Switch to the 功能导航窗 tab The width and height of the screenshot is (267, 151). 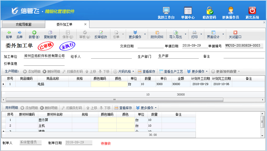[x=24, y=24]
